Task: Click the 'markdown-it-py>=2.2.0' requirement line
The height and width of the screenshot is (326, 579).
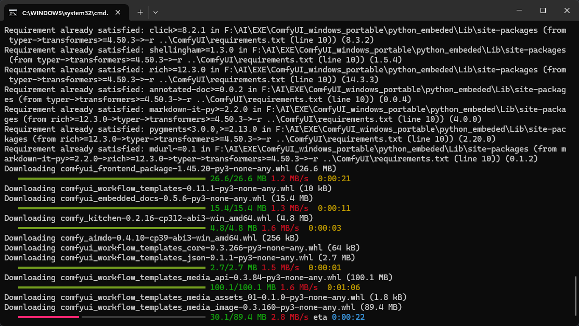Action: coord(285,114)
